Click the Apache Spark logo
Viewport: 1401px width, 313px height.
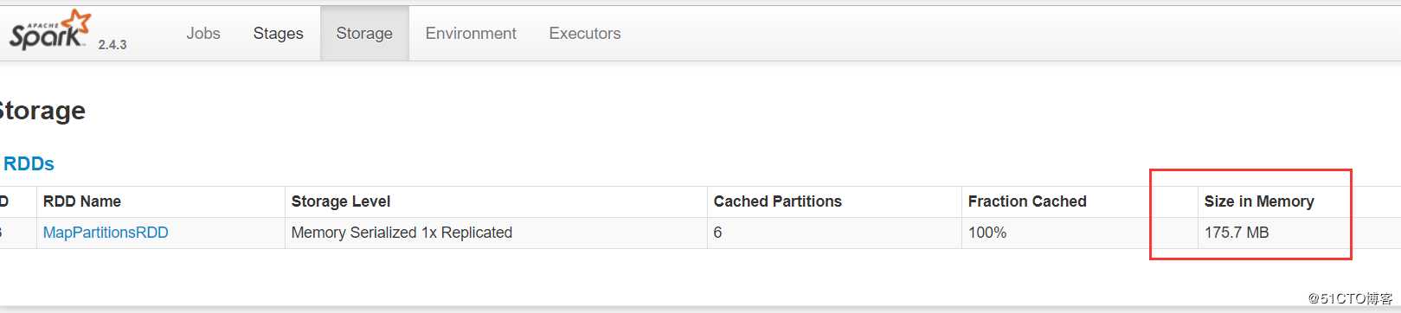click(49, 30)
